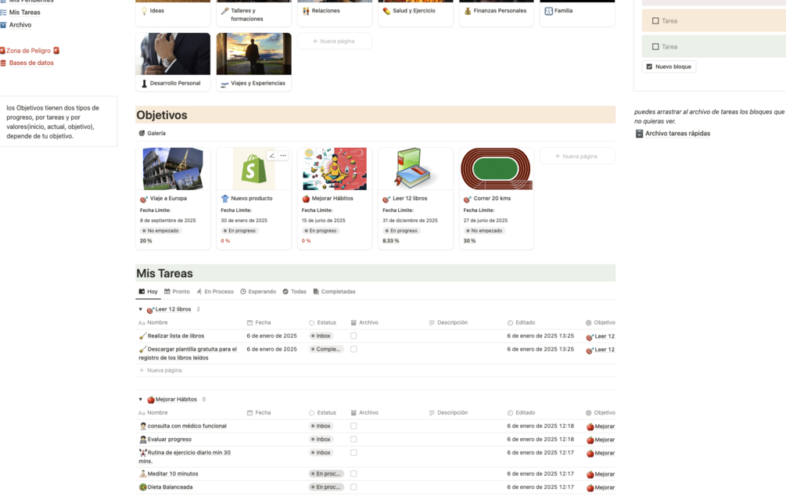Click the Fecha calendar column icon in Leer 12 libros group
Screen dimensions: 786x496
tap(249, 323)
